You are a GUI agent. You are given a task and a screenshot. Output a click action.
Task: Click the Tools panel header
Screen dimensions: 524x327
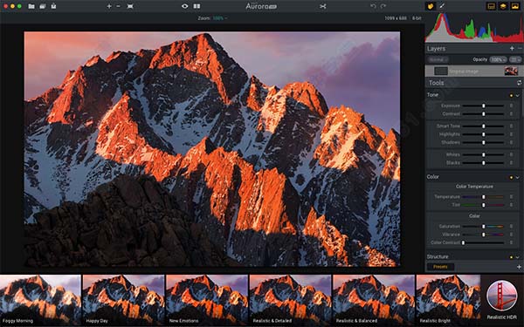(474, 83)
